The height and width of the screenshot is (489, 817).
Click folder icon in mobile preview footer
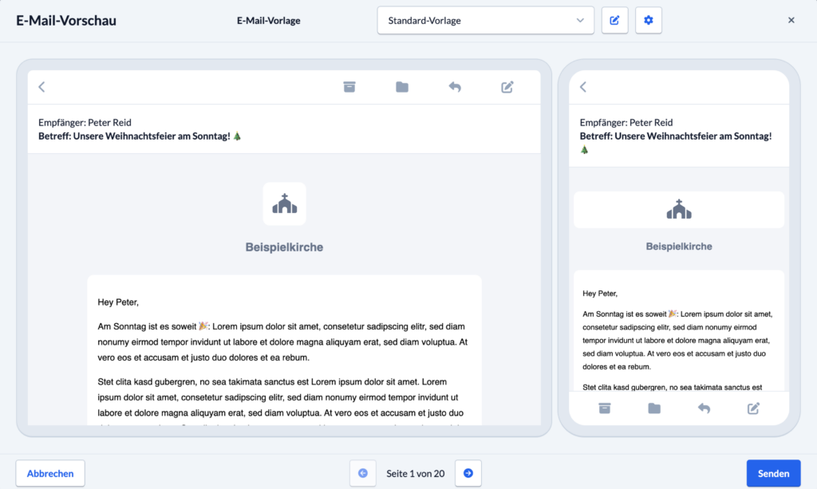(x=654, y=408)
